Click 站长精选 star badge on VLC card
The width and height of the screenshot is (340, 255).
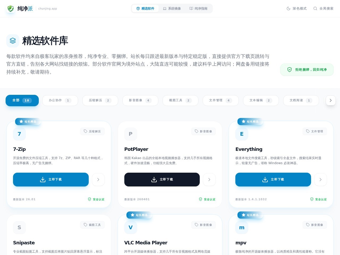139,215
